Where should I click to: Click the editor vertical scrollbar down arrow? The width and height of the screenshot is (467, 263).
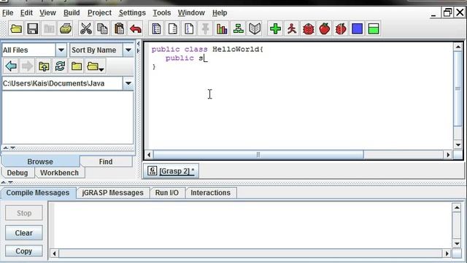point(458,145)
